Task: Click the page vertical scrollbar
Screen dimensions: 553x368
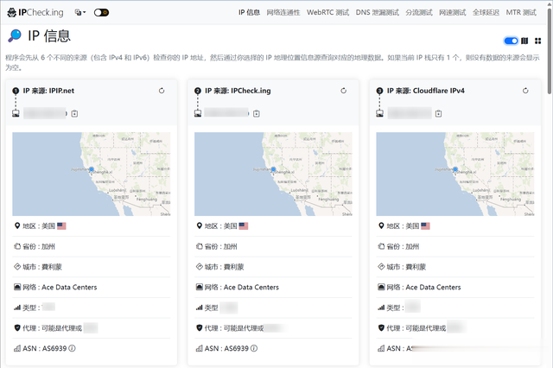Action: (550, 51)
